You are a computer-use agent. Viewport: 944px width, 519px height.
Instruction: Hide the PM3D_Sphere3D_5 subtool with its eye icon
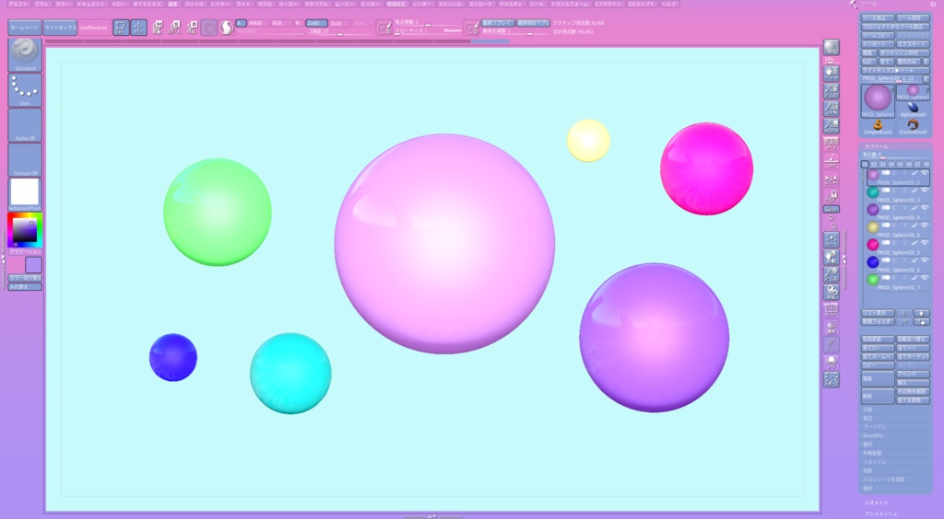pos(924,243)
